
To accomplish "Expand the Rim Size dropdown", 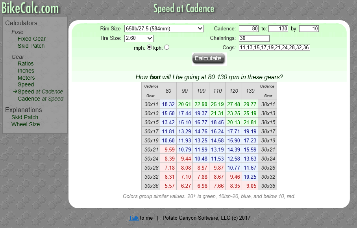I will [164, 28].
